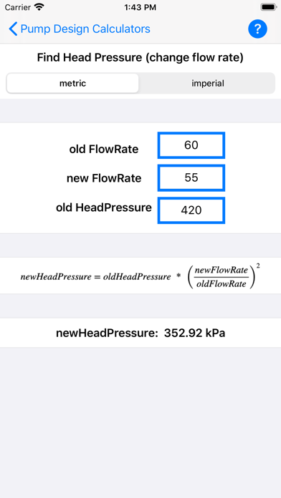
Task: Select the old HeadPressure field showing 420
Action: 191,210
